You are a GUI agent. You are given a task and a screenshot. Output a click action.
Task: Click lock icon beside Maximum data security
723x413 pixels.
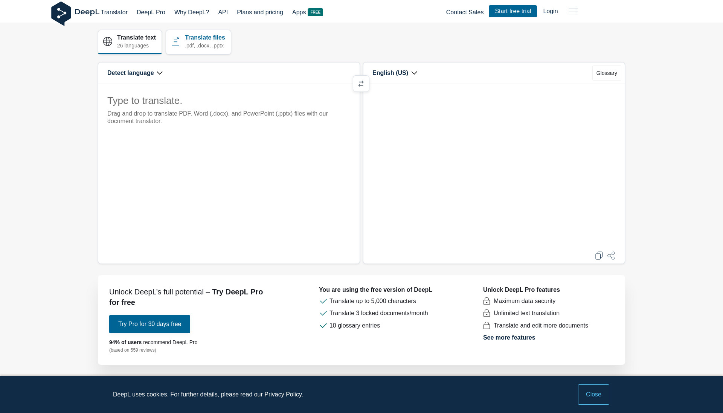tap(487, 301)
